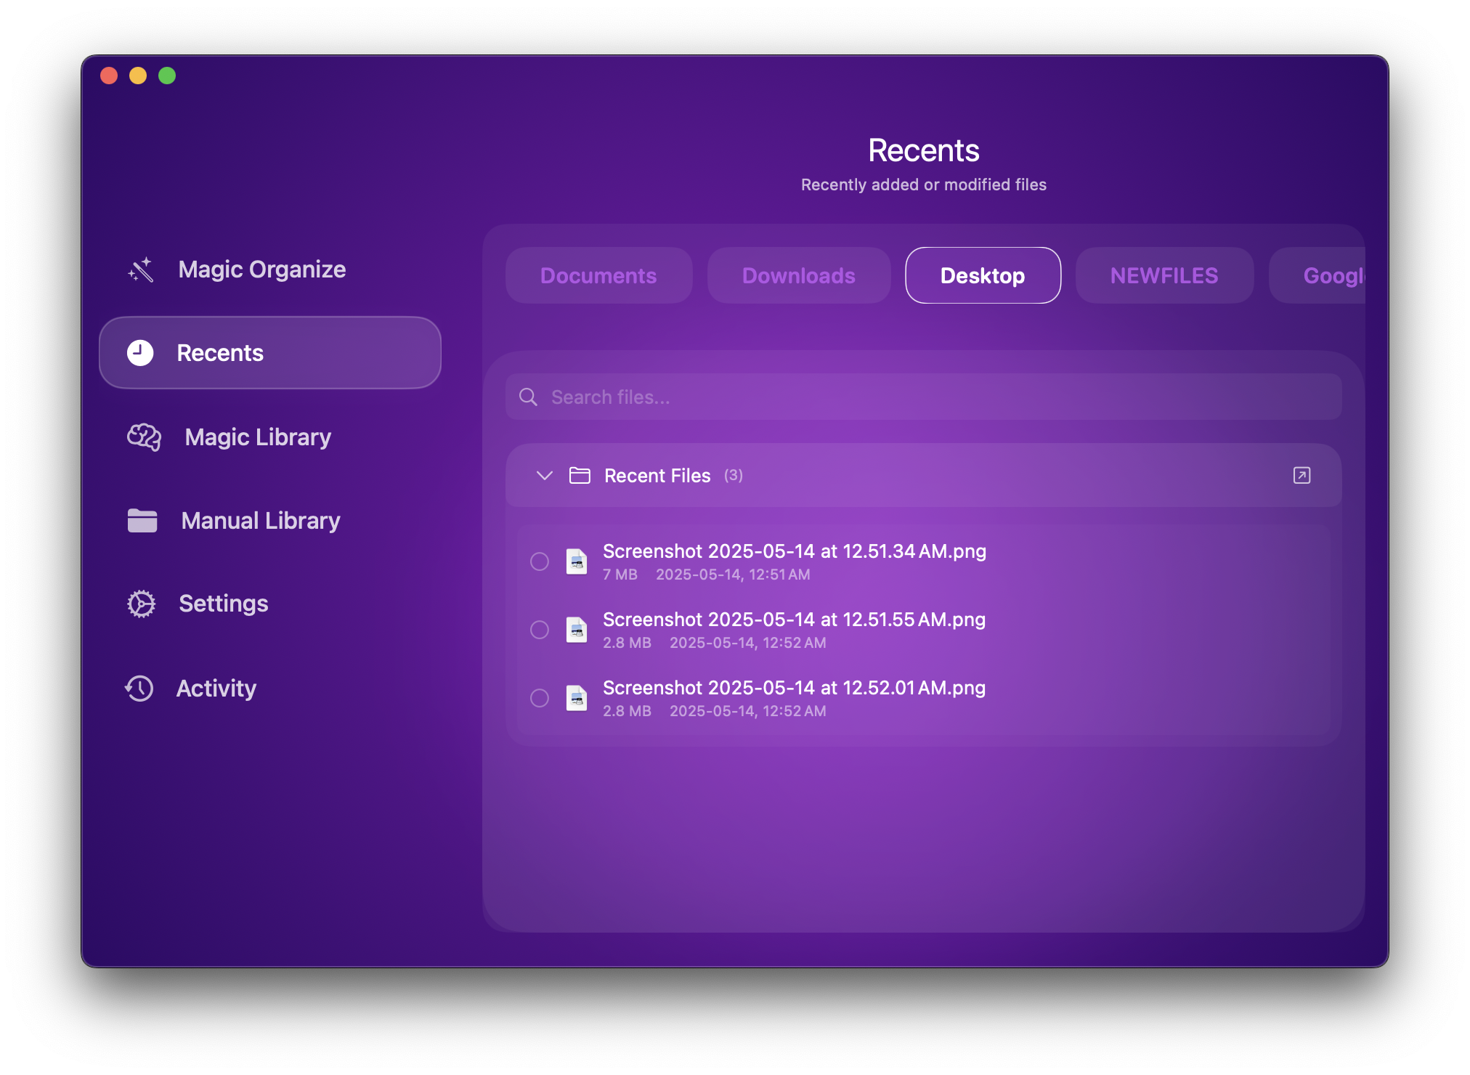Click the Manual Library folder icon
Image resolution: width=1470 pixels, height=1075 pixels.
click(142, 521)
